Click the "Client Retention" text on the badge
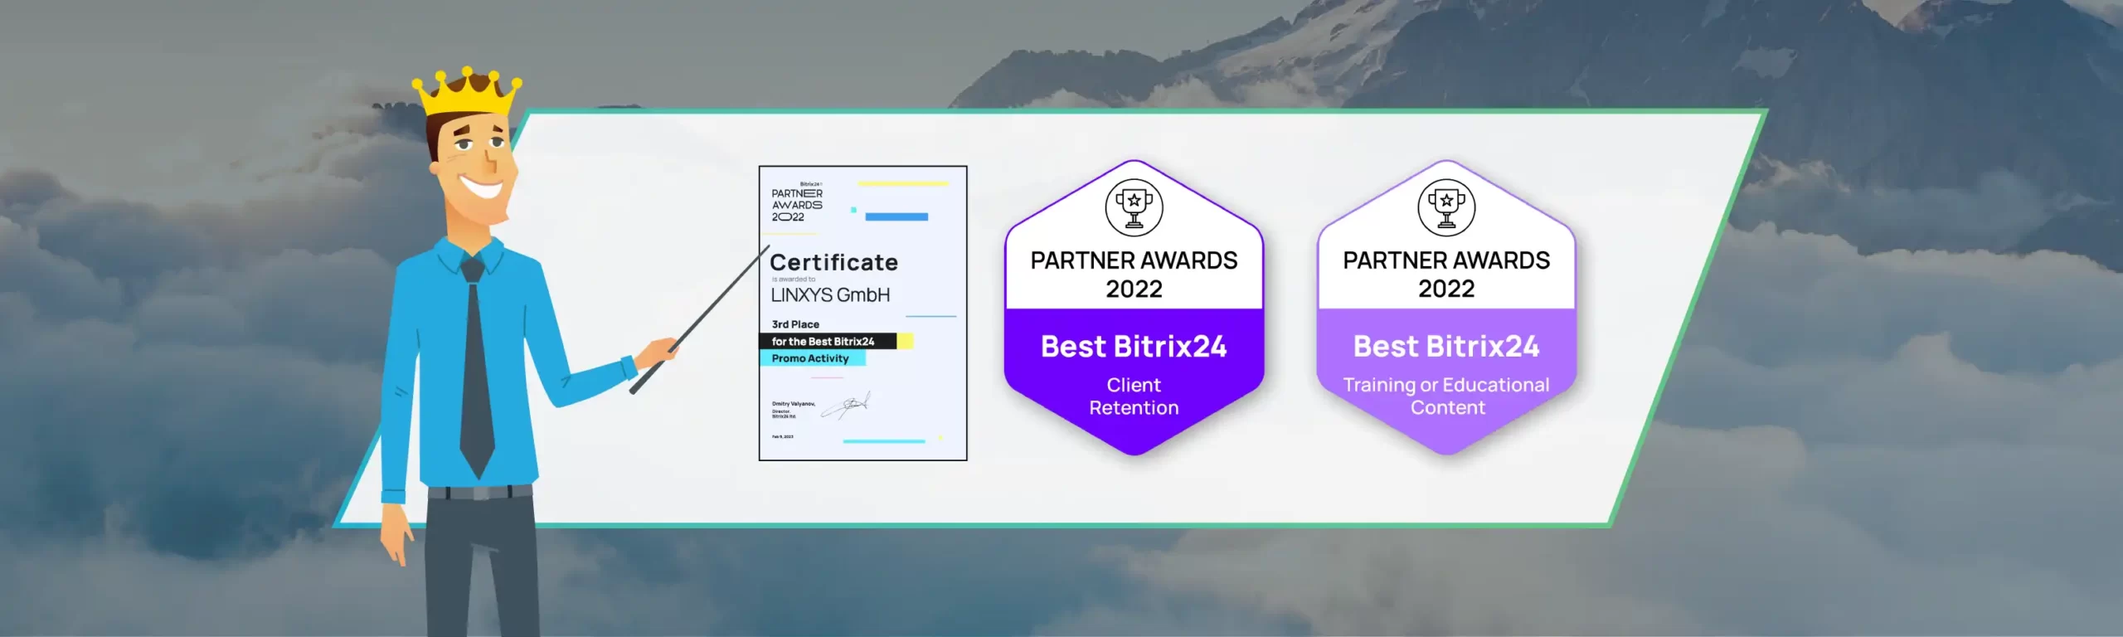Image resolution: width=2123 pixels, height=637 pixels. point(1134,396)
